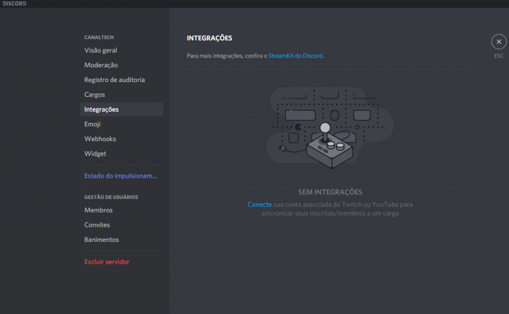Image resolution: width=509 pixels, height=314 pixels.
Task: Close settings with the X button
Action: point(499,42)
